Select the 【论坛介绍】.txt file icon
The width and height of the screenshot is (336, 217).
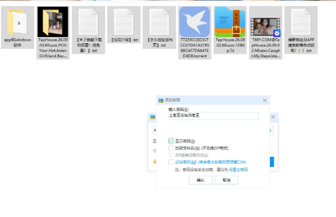click(124, 22)
